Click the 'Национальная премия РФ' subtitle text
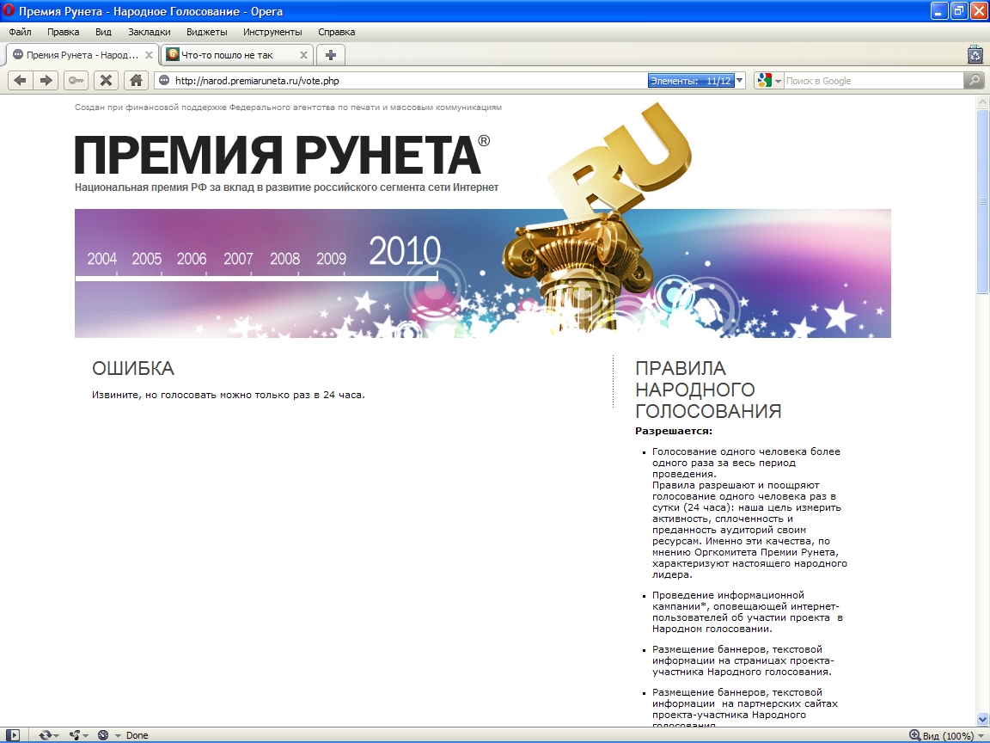Image resolution: width=990 pixels, height=743 pixels. point(287,187)
